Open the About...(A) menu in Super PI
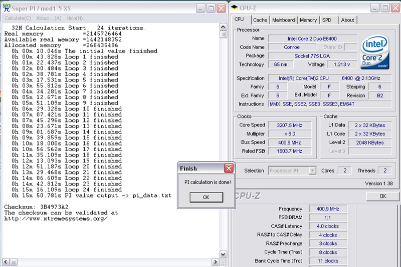Image resolution: width=401 pixels, height=267 pixels. 49,18
